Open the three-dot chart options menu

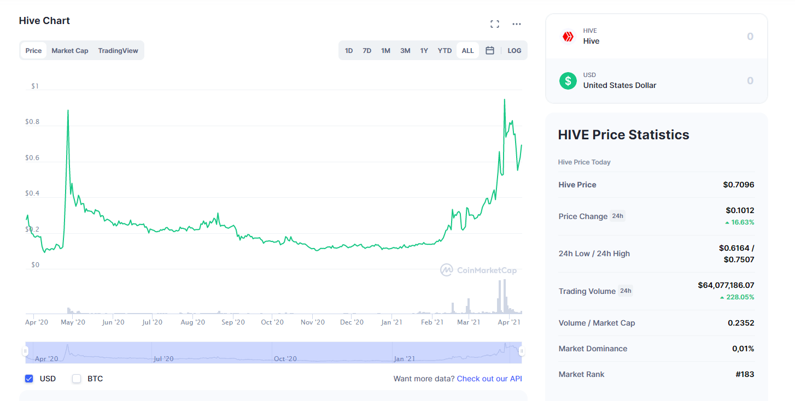click(517, 24)
